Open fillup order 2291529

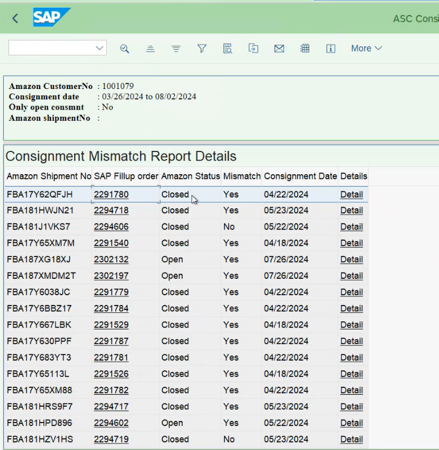[x=111, y=325]
